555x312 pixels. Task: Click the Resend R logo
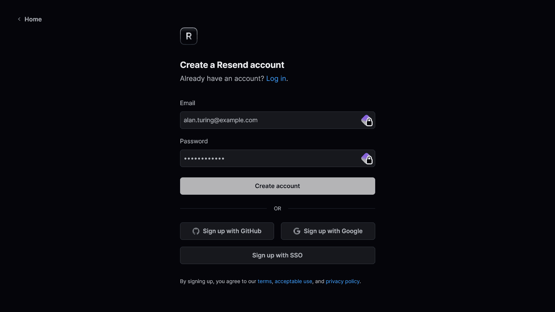pos(189,36)
